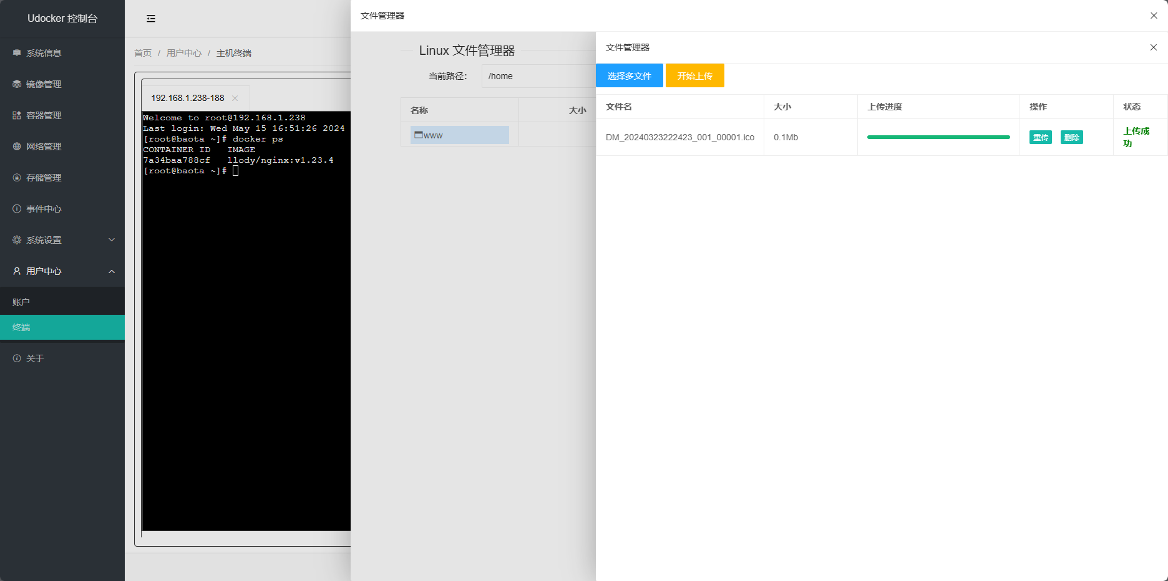The width and height of the screenshot is (1168, 581).
Task: Select the www folder name text
Action: click(x=433, y=135)
